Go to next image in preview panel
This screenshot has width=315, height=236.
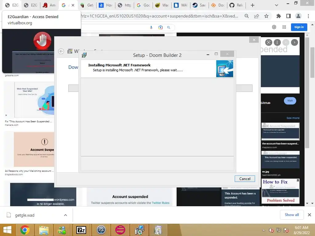point(294,42)
